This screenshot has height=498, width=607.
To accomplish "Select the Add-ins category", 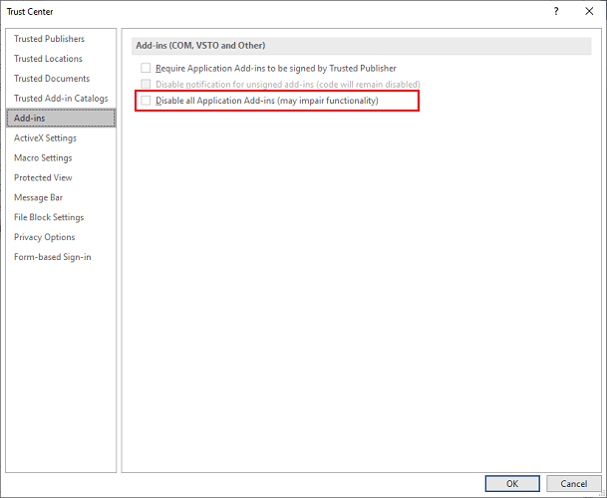I will 61,118.
